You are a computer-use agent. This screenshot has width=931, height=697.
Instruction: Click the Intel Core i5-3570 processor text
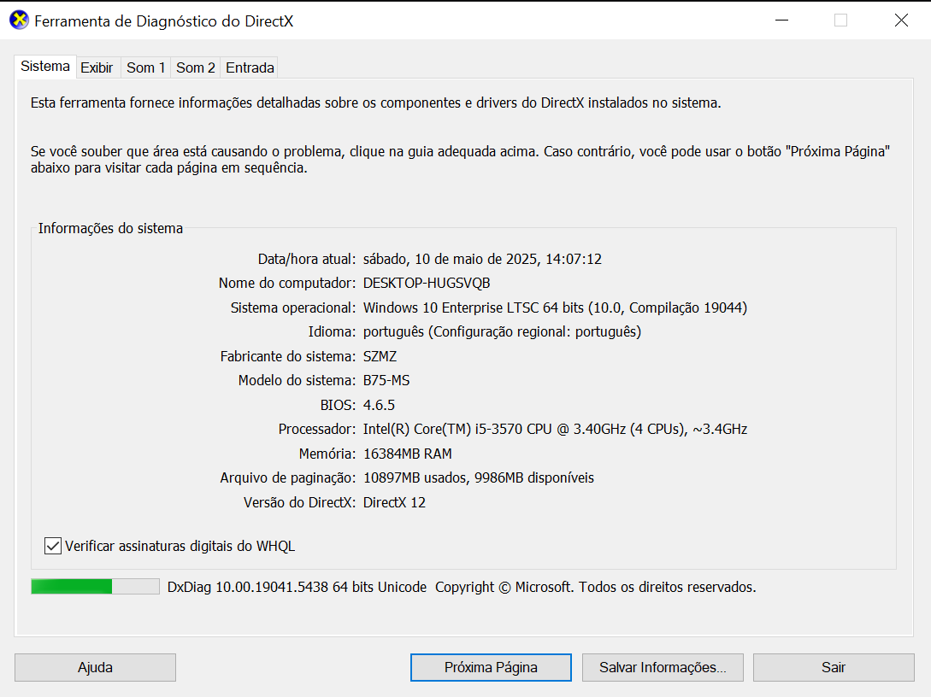555,429
